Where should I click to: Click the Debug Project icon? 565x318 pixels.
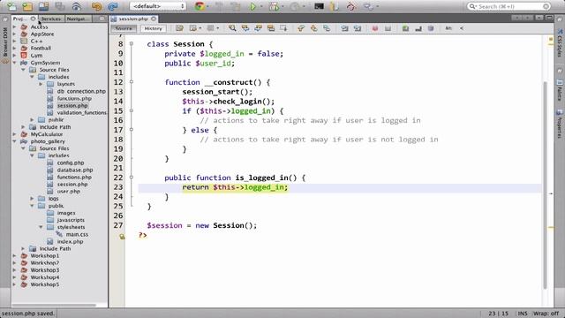(x=275, y=6)
